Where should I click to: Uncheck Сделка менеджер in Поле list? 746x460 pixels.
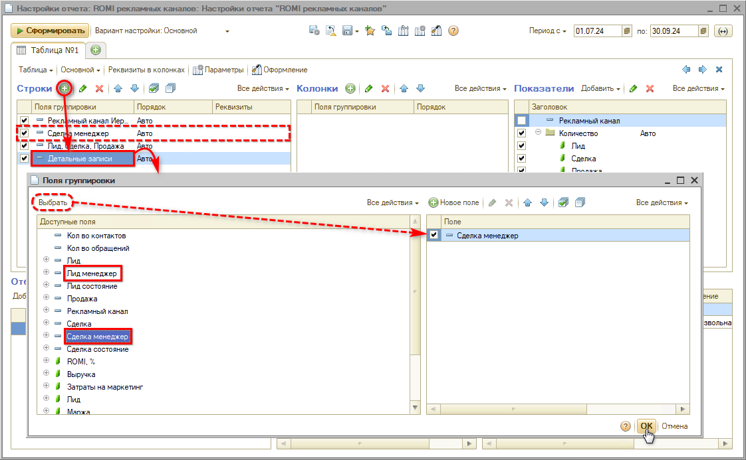(434, 235)
